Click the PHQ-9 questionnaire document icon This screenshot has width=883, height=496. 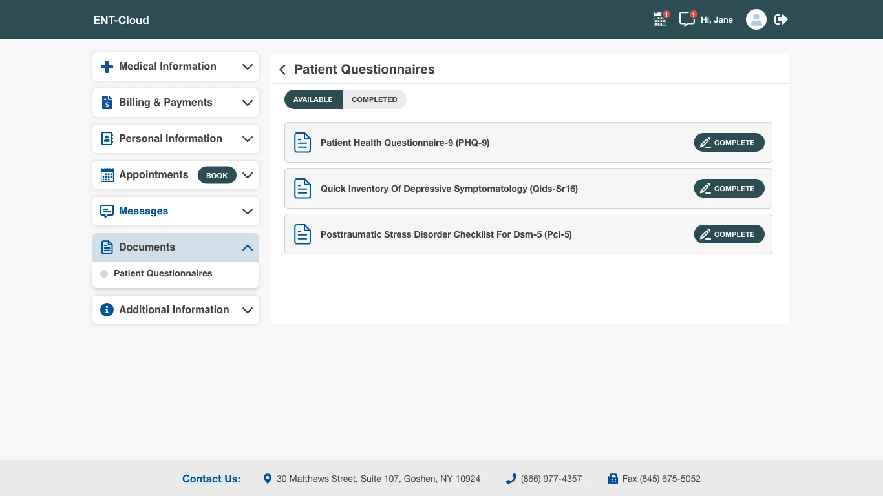[x=303, y=142]
